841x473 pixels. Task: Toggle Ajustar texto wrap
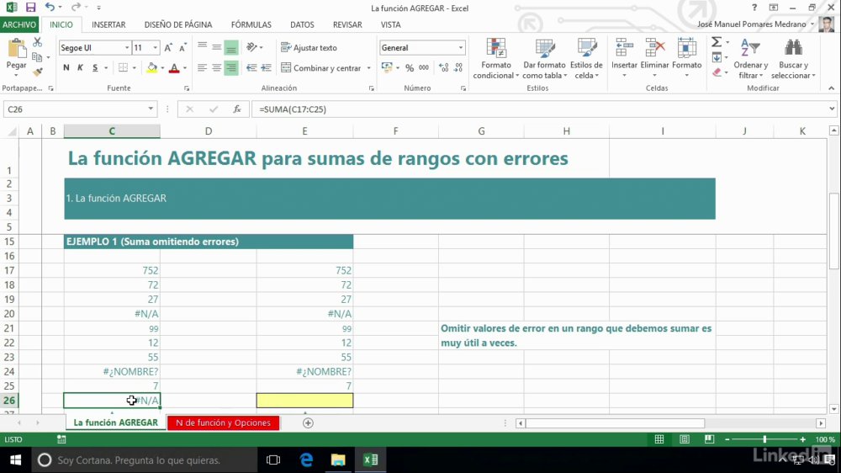pyautogui.click(x=309, y=48)
